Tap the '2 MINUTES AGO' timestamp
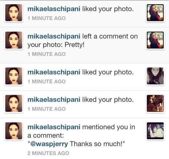 48,153
